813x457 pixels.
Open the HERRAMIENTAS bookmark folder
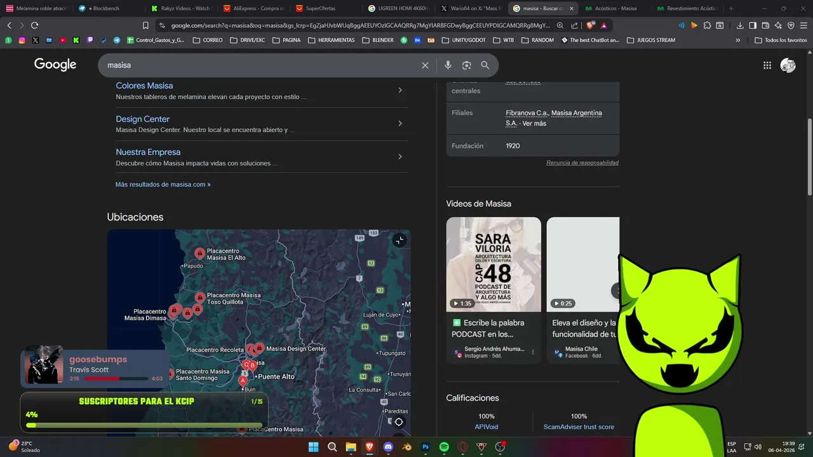tap(331, 40)
